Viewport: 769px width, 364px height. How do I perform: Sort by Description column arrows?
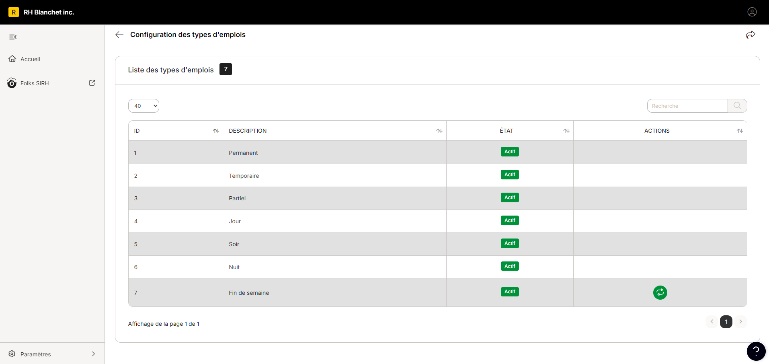click(439, 131)
